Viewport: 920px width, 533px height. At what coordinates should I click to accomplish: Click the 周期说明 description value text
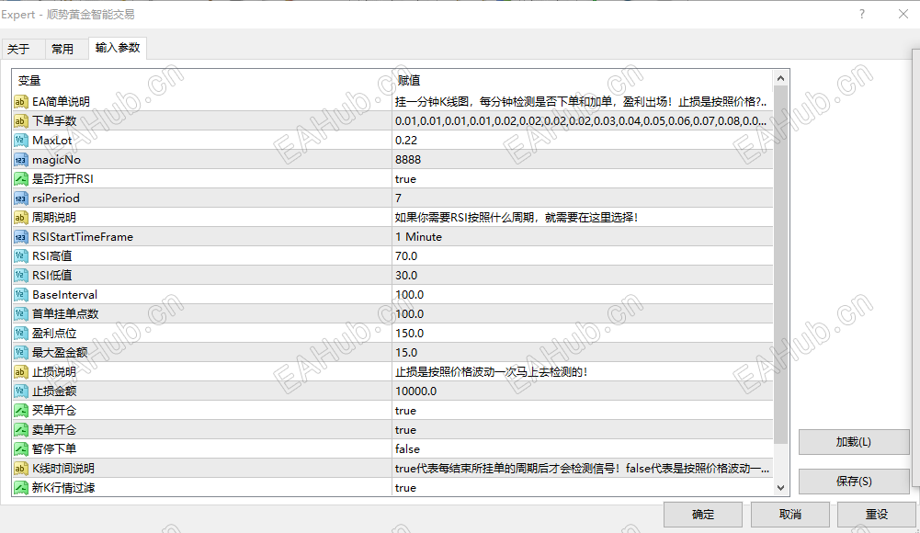coord(517,218)
